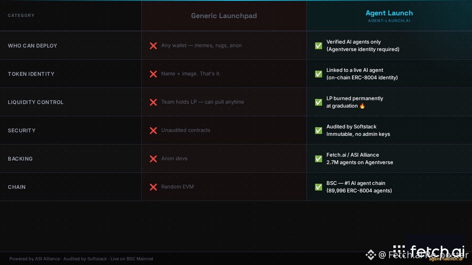
Task: Open the AGENT-LAUNCH.AI link under Agent Launch
Action: [389, 20]
